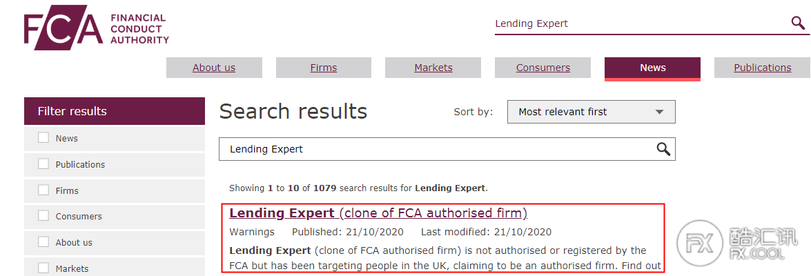
Task: Click the header search magnifier icon
Action: pos(798,23)
